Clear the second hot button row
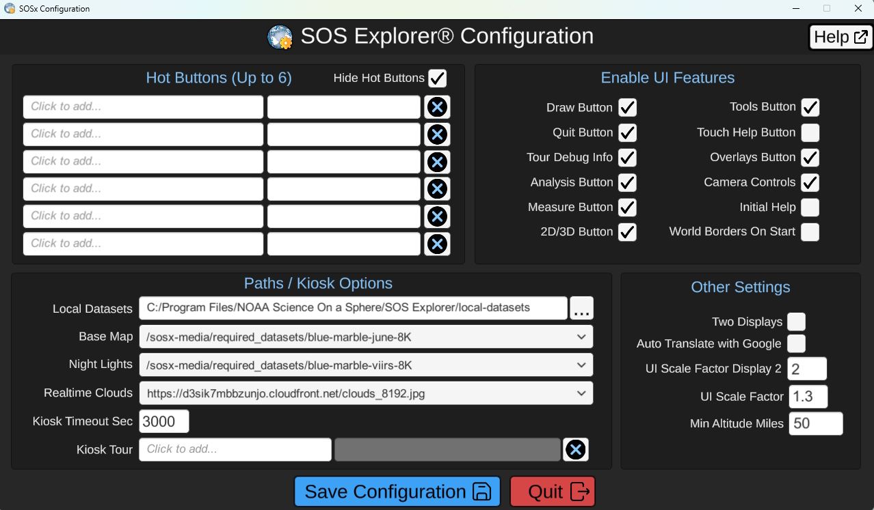Image resolution: width=874 pixels, height=510 pixels. click(x=437, y=134)
